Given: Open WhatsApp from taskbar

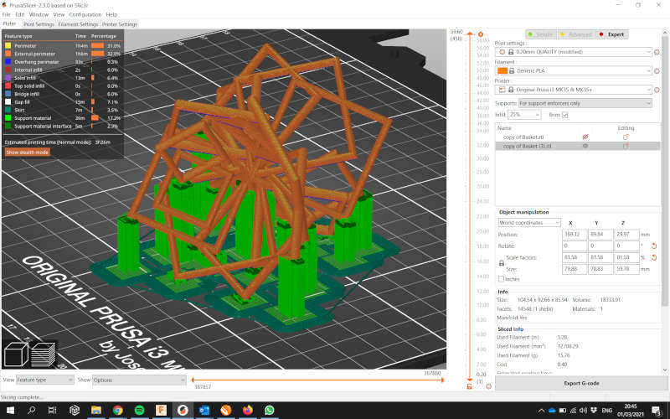Looking at the screenshot, I should (269, 410).
